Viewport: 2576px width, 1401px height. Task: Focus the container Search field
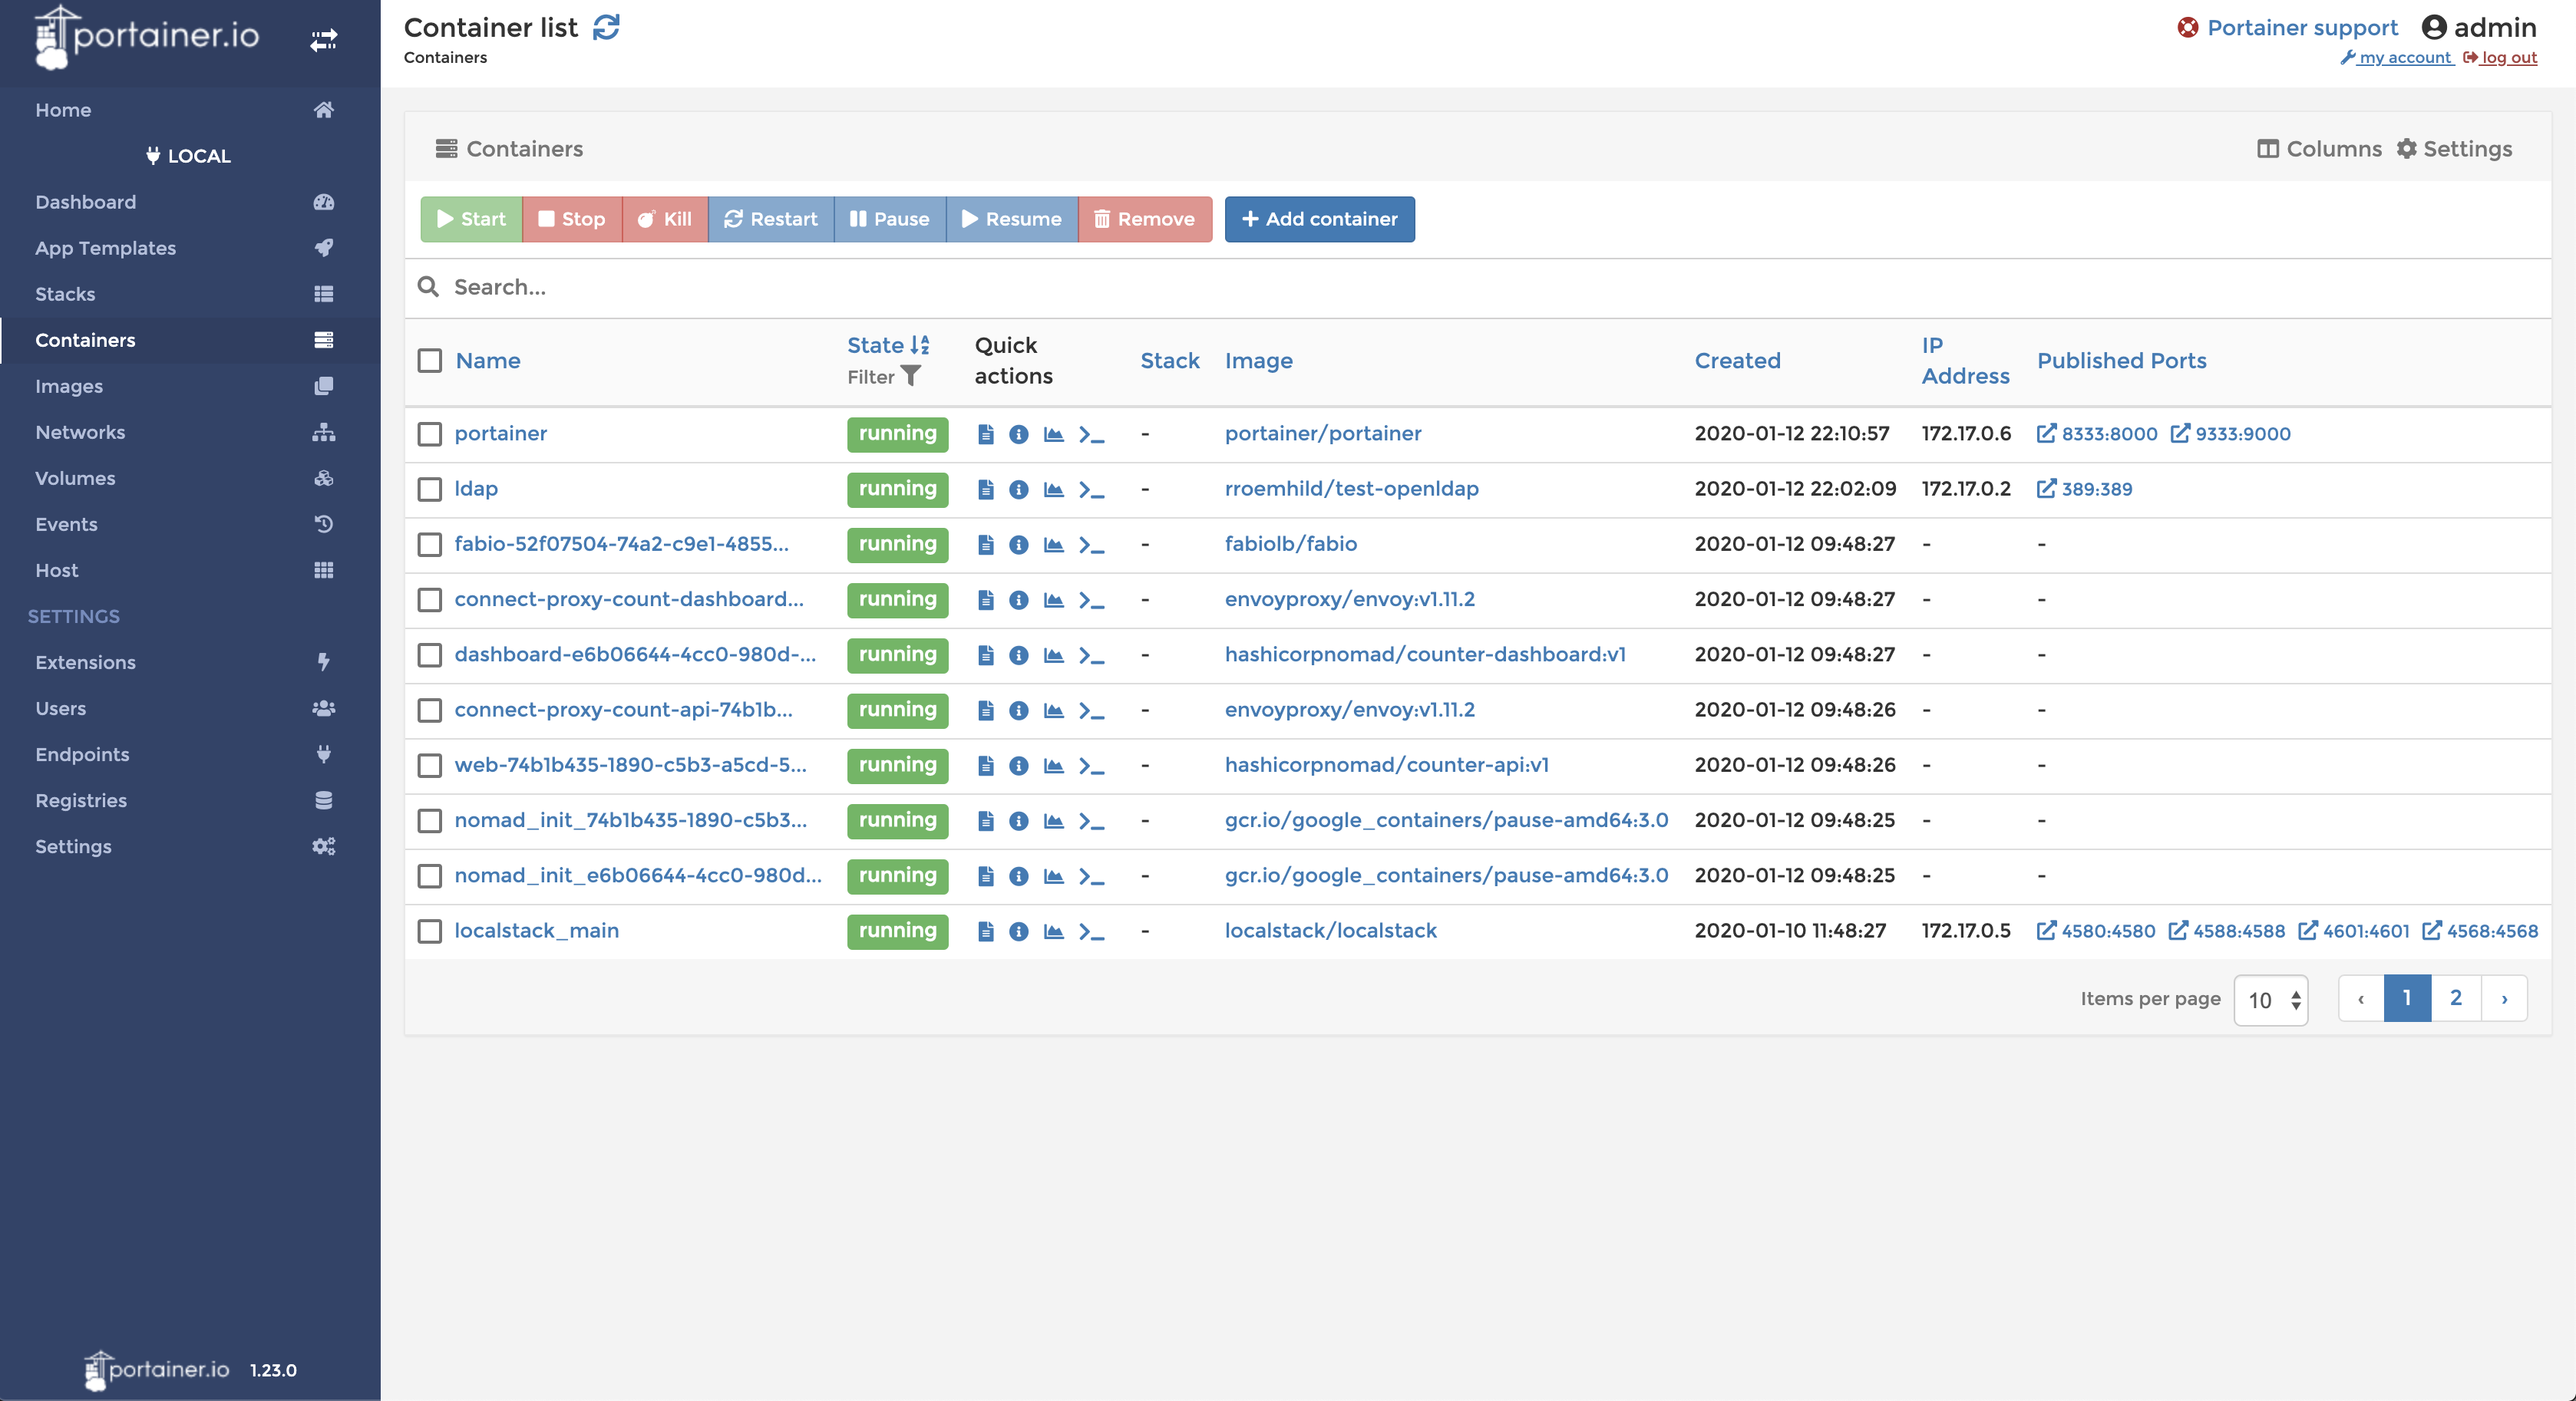(x=1477, y=288)
